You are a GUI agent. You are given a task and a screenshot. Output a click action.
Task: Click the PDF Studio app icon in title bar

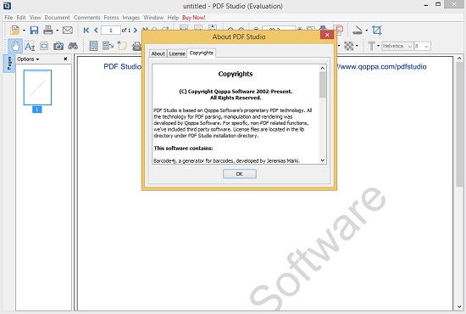click(7, 6)
